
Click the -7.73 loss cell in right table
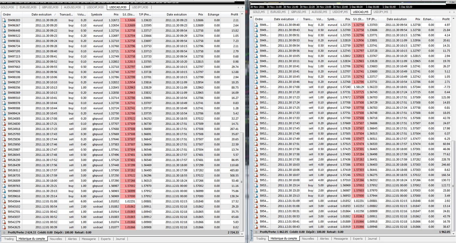(x=447, y=87)
